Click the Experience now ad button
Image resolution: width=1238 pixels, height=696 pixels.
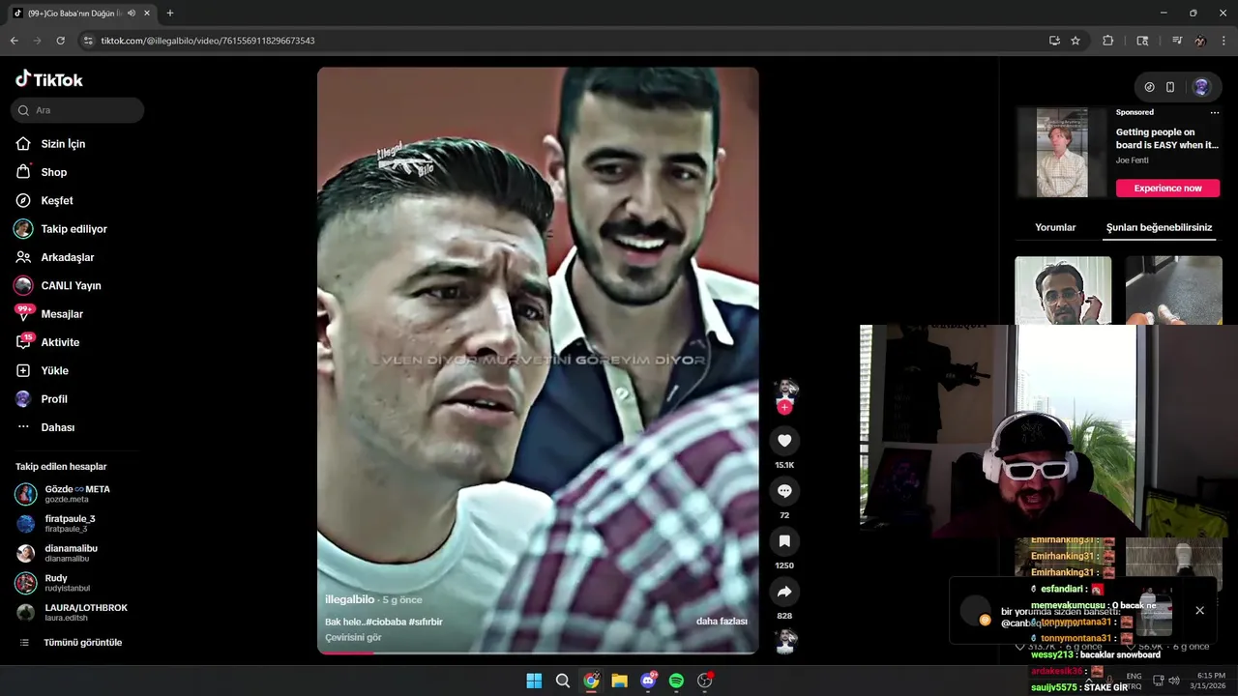click(1167, 188)
